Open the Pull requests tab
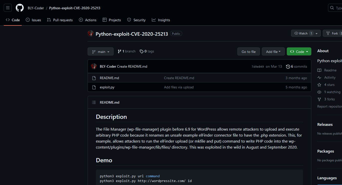 pyautogui.click(x=60, y=20)
